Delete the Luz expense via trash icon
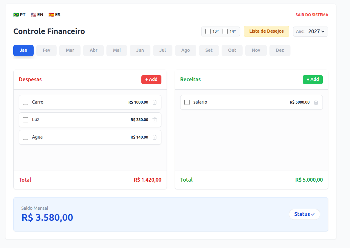This screenshot has height=248, width=350. [154, 119]
